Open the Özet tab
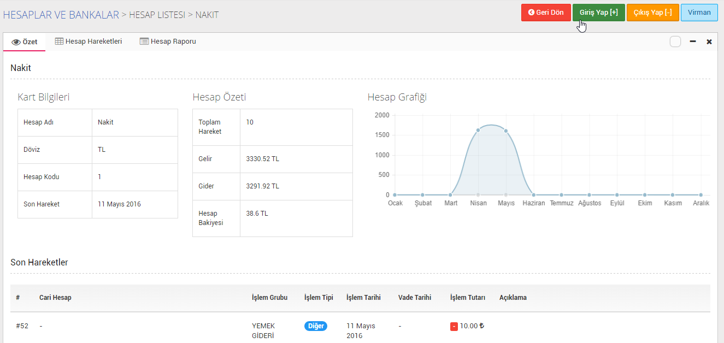The width and height of the screenshot is (724, 343). [25, 42]
